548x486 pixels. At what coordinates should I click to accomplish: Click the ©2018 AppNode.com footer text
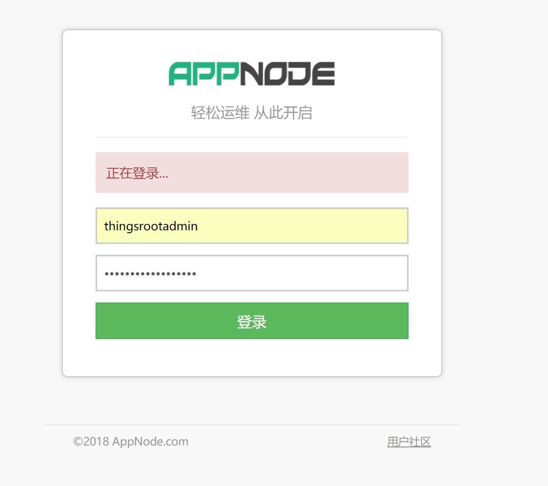pos(130,442)
